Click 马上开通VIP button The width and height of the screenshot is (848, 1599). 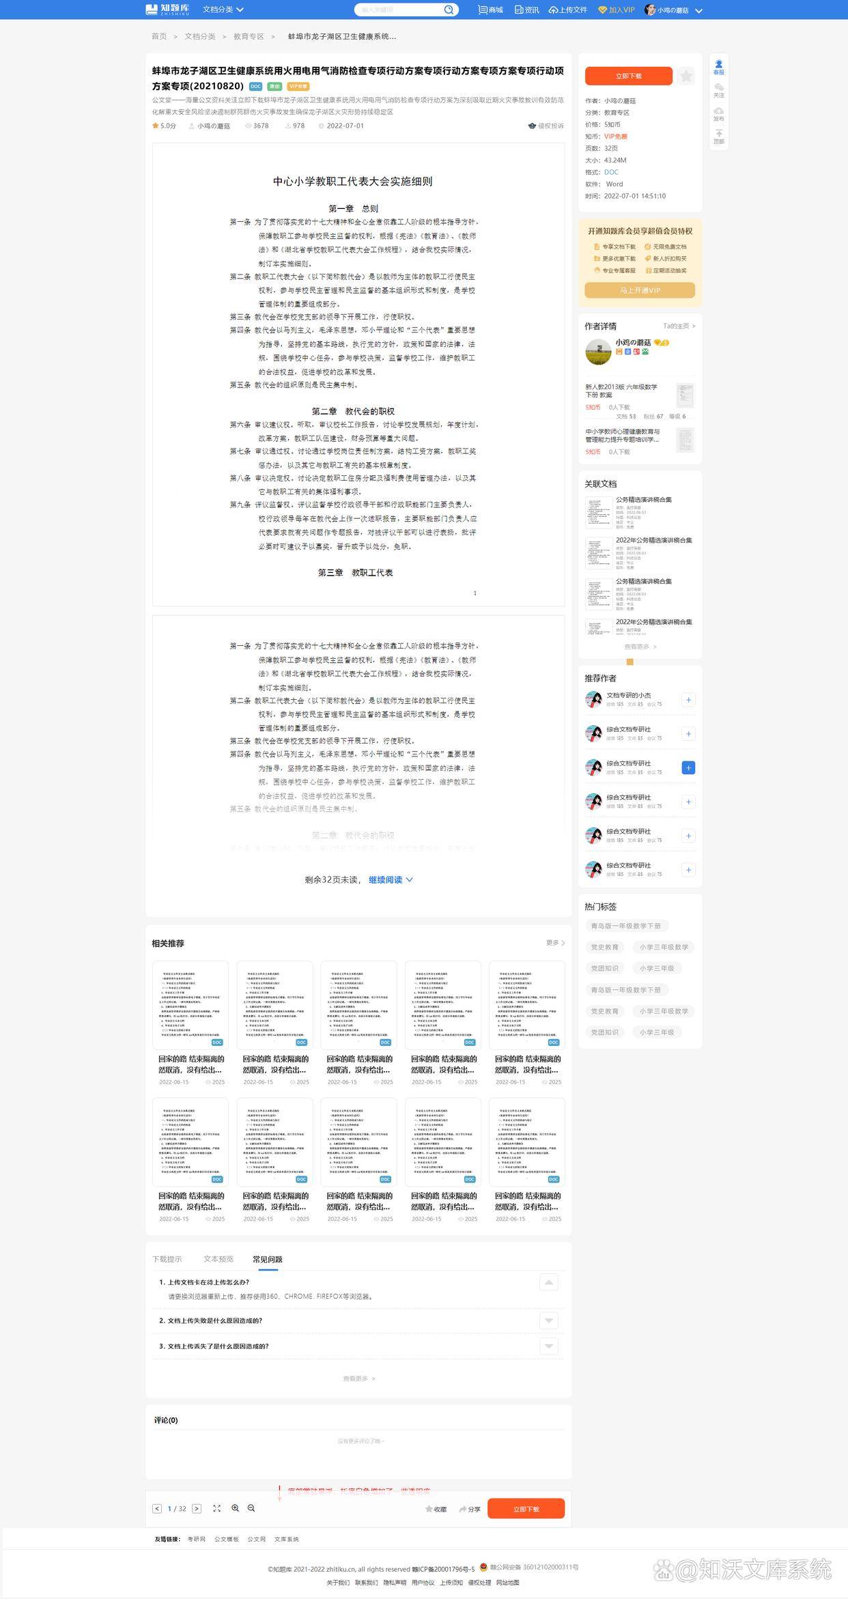640,290
